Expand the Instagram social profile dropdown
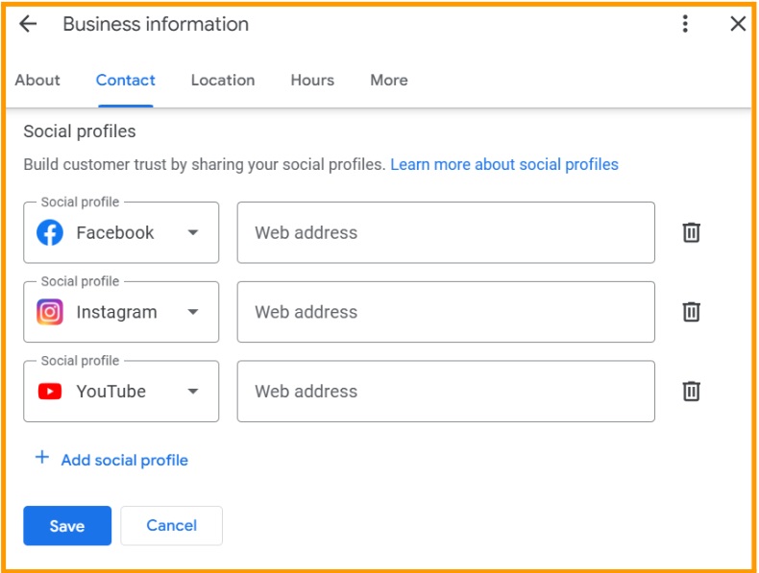The width and height of the screenshot is (759, 573). point(193,312)
